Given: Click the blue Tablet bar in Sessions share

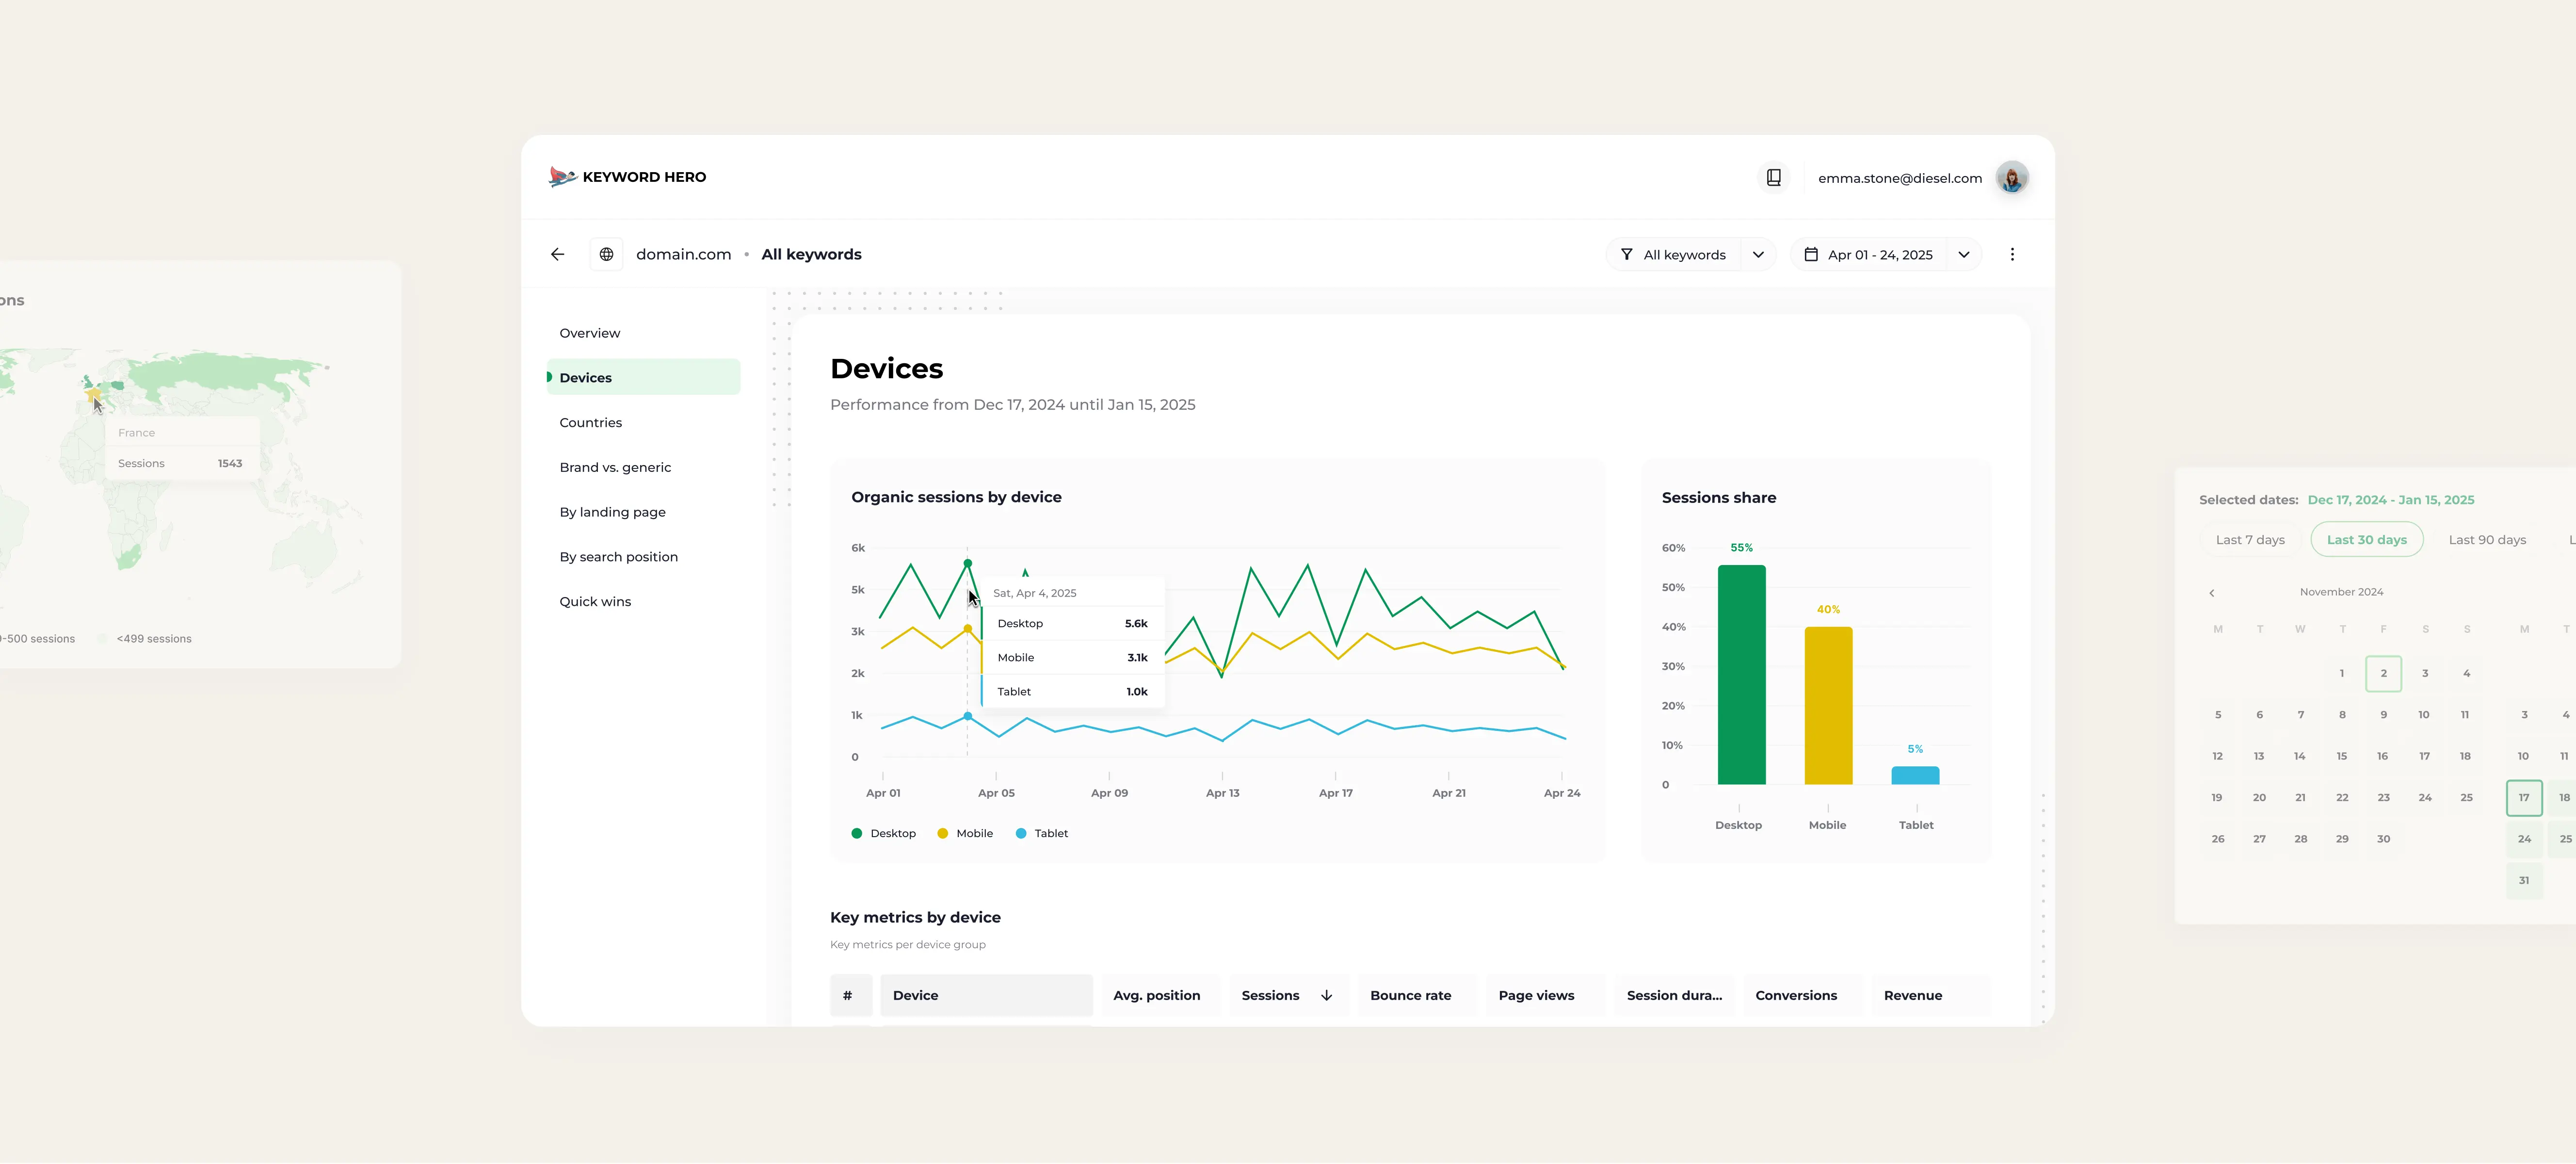Looking at the screenshot, I should (1915, 776).
